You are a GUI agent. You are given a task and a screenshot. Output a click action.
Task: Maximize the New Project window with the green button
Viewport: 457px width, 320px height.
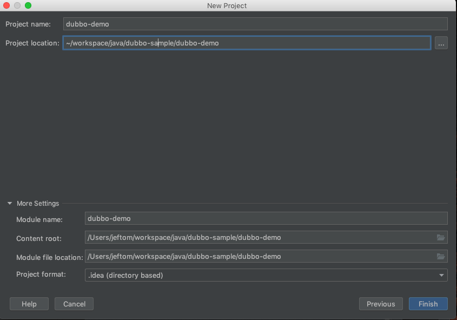click(28, 5)
